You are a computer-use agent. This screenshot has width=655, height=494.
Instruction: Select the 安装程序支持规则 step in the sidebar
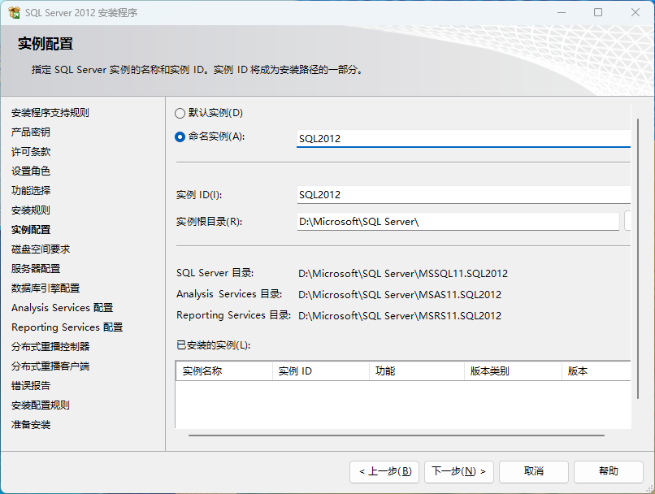click(50, 113)
